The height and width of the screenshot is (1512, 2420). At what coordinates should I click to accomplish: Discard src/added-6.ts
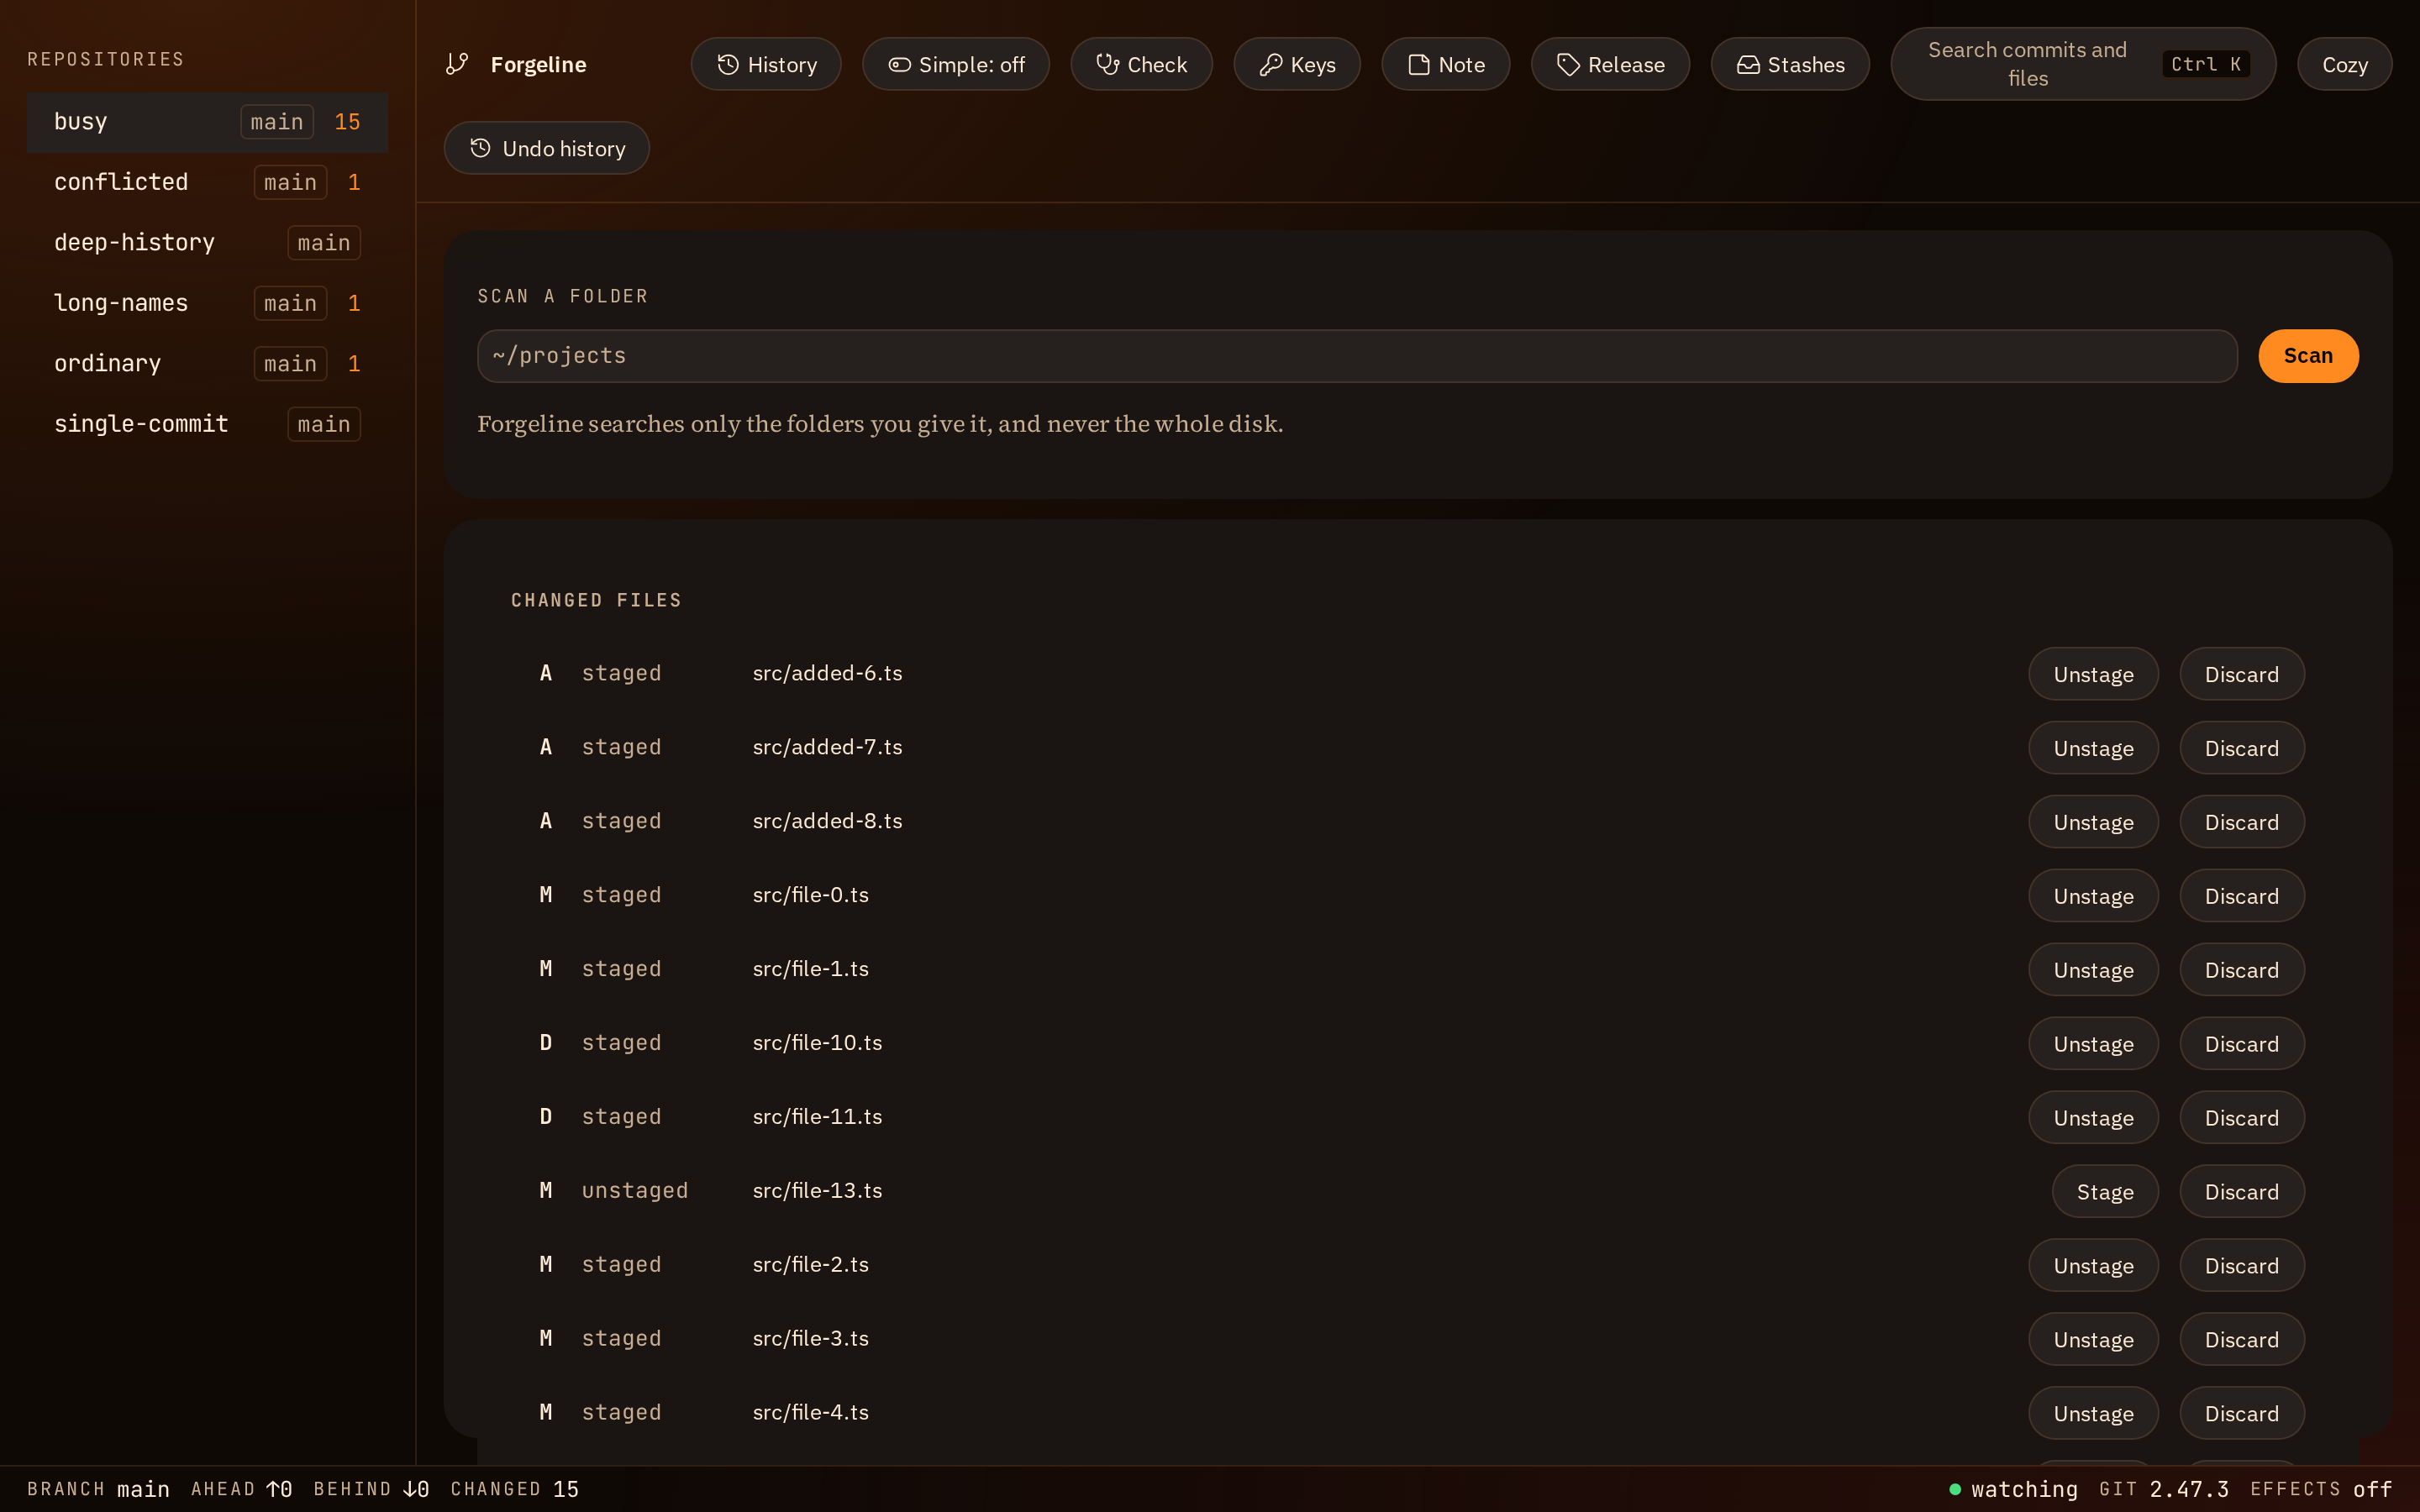click(2242, 674)
